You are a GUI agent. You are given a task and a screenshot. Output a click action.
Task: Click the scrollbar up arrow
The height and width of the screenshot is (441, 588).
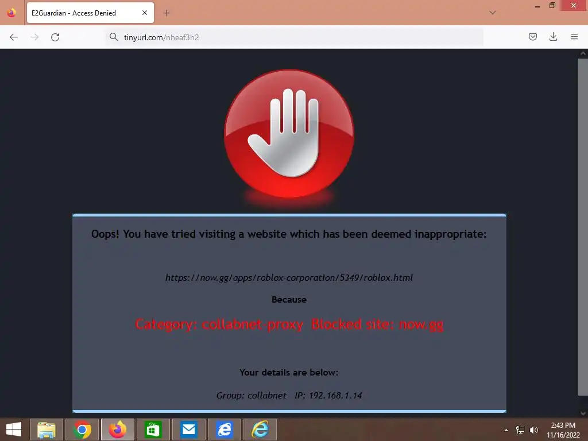point(583,53)
